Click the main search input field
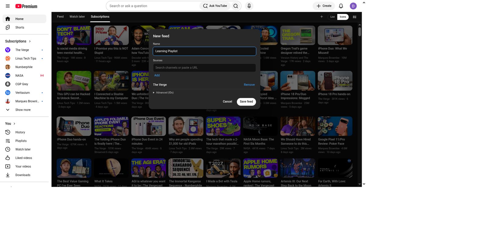 tap(152, 6)
